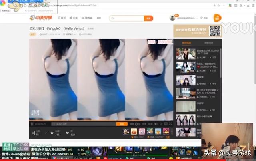Open the user avatar in header
The image size is (256, 161).
point(172,18)
